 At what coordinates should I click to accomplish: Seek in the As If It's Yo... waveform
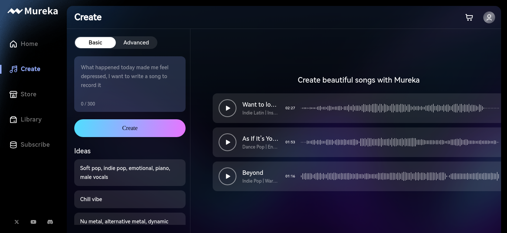point(400,142)
